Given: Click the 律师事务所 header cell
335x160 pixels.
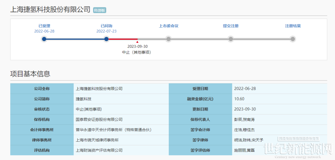Looking at the screenshot, I should [42, 140].
